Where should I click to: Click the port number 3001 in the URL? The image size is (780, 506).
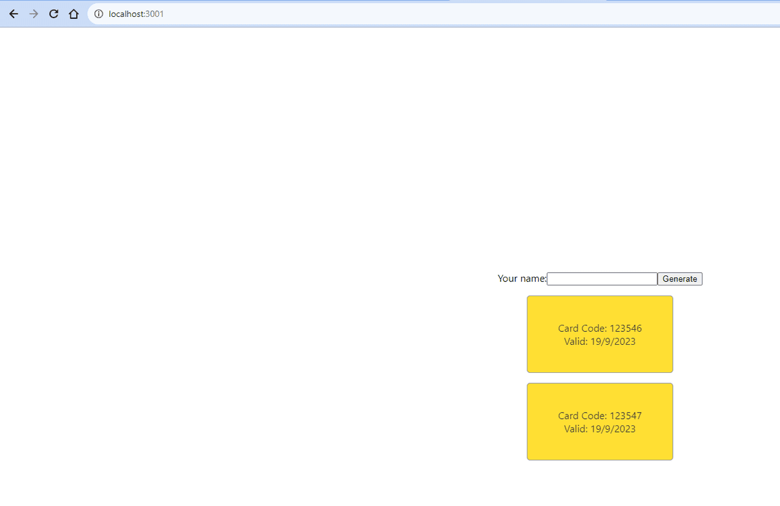155,14
